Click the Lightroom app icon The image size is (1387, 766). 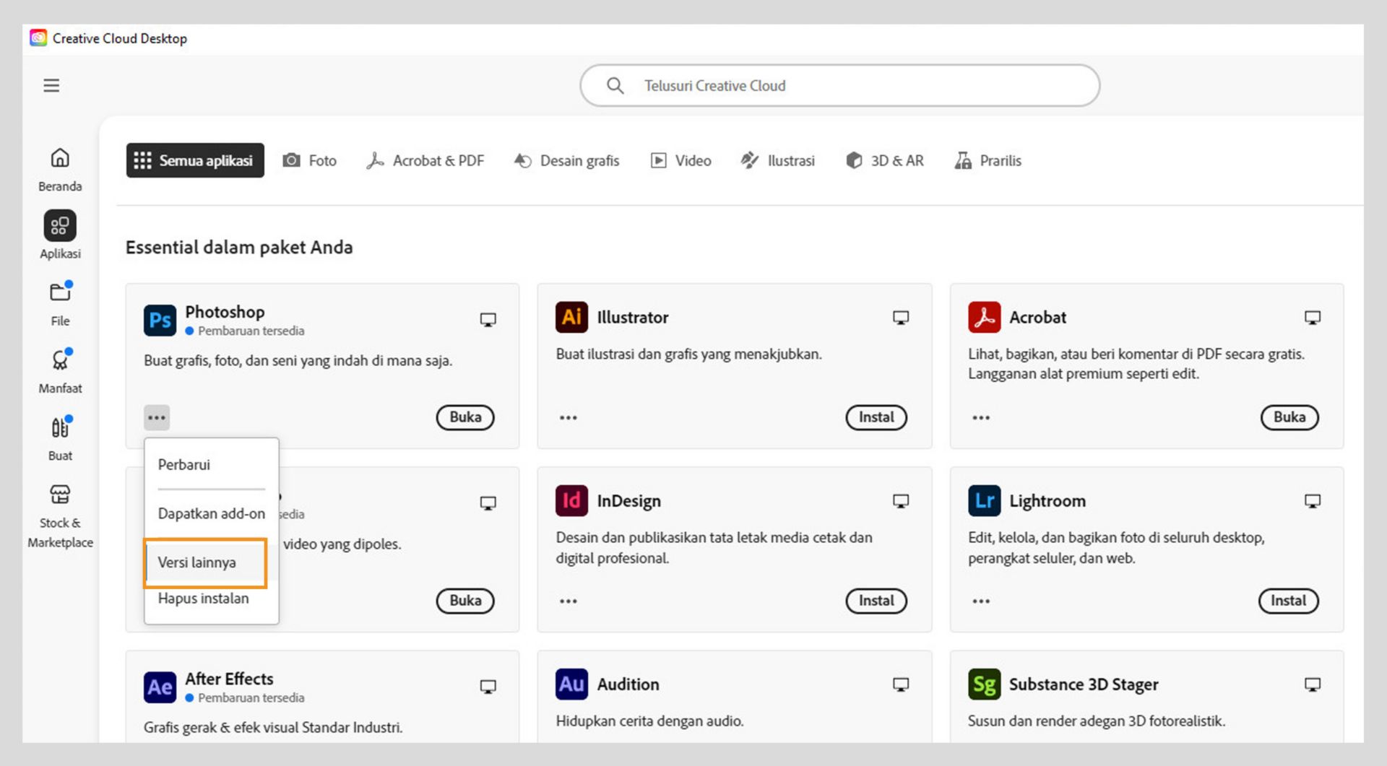(x=984, y=501)
